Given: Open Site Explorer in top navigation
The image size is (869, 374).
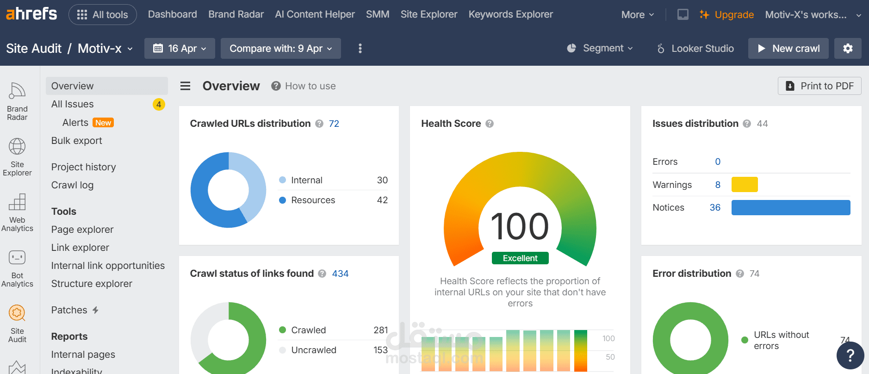Looking at the screenshot, I should (x=429, y=14).
